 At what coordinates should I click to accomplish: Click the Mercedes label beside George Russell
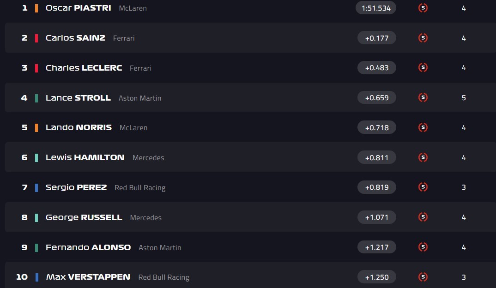point(145,217)
